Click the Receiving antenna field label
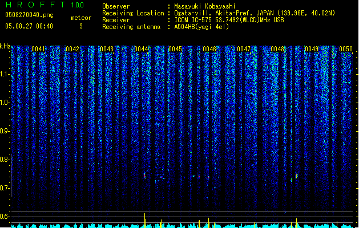The width and height of the screenshot is (359, 228). click(131, 27)
